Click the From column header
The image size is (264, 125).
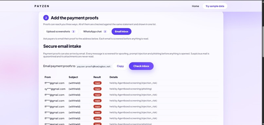(x=47, y=77)
